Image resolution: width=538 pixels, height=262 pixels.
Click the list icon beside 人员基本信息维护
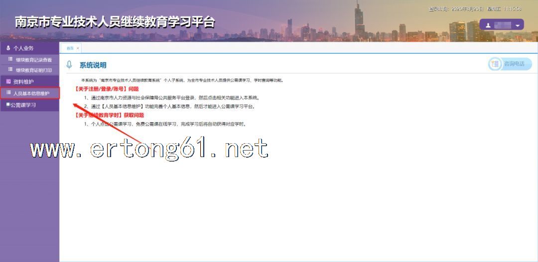(x=8, y=93)
